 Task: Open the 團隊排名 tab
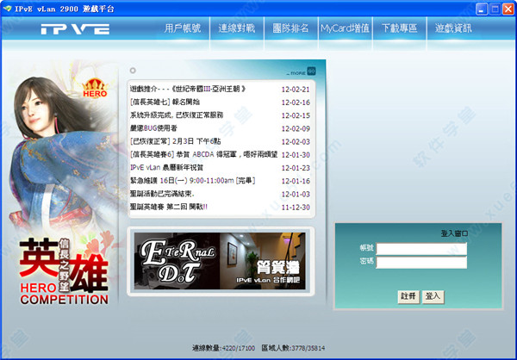point(291,28)
